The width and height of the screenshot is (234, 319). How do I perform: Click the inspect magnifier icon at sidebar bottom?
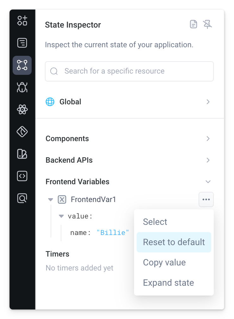tap(22, 198)
